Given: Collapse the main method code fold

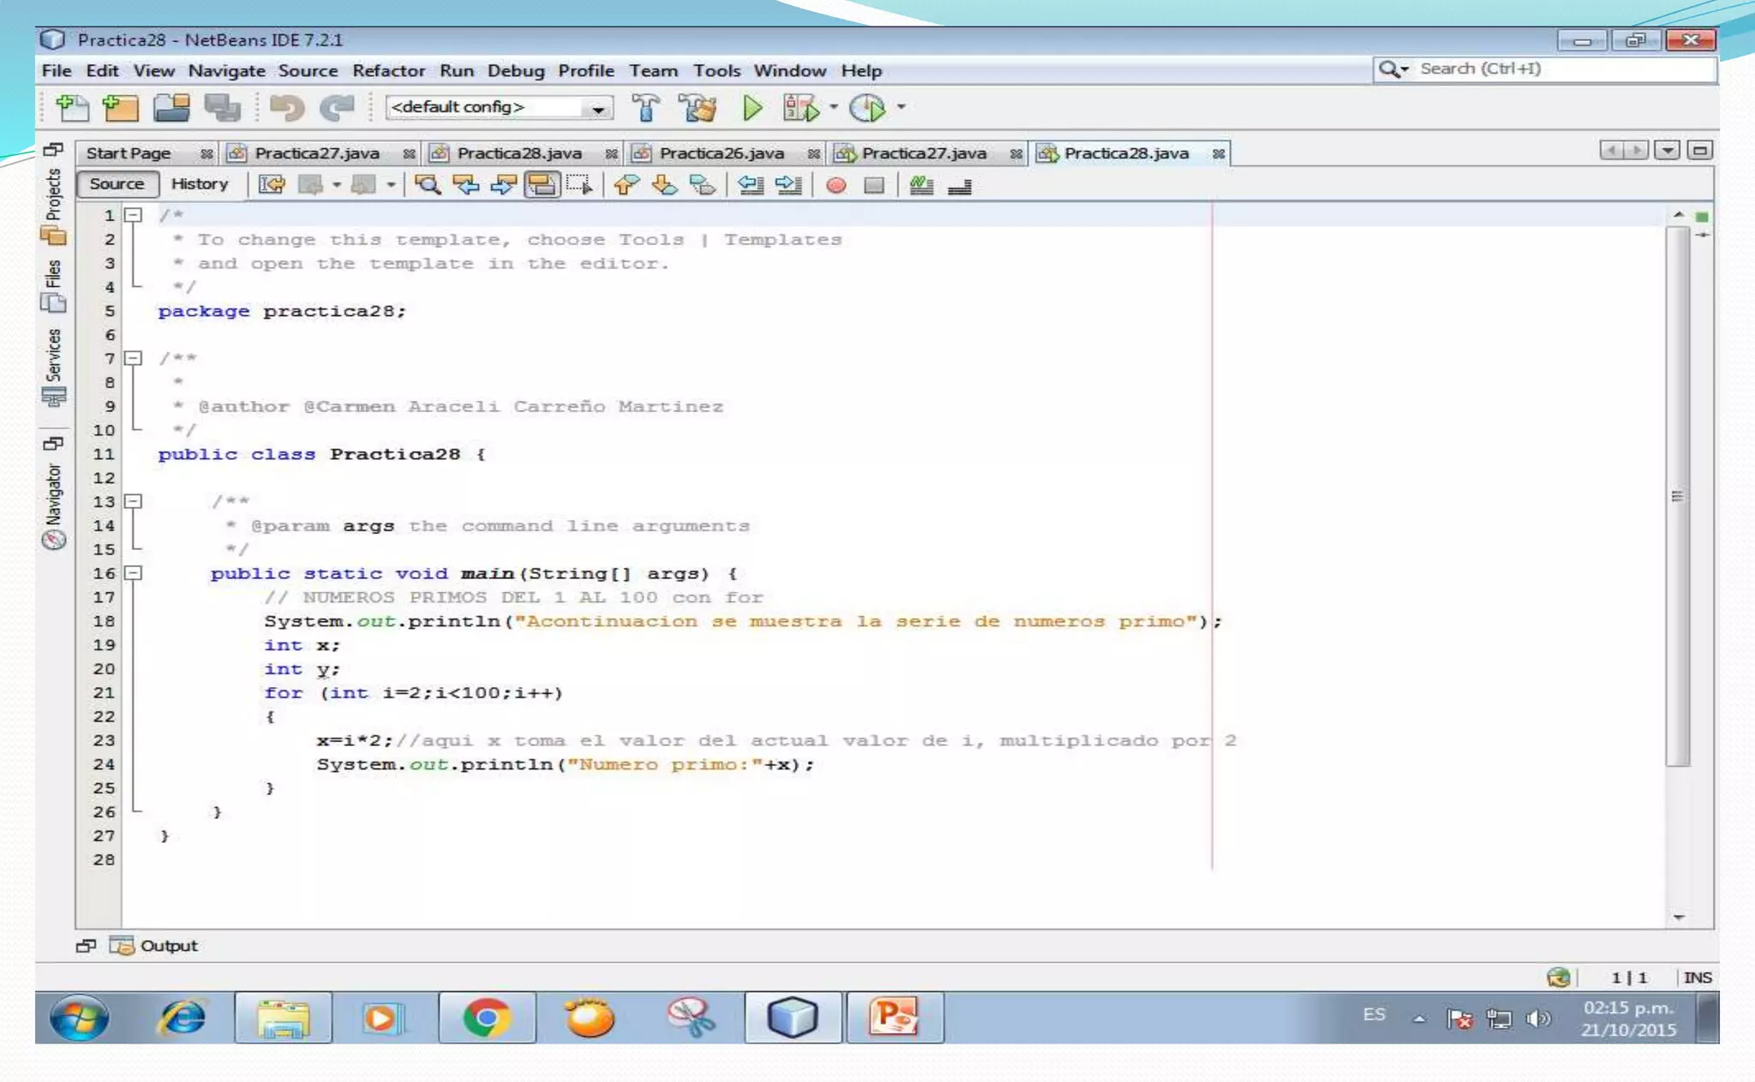Looking at the screenshot, I should coord(134,573).
